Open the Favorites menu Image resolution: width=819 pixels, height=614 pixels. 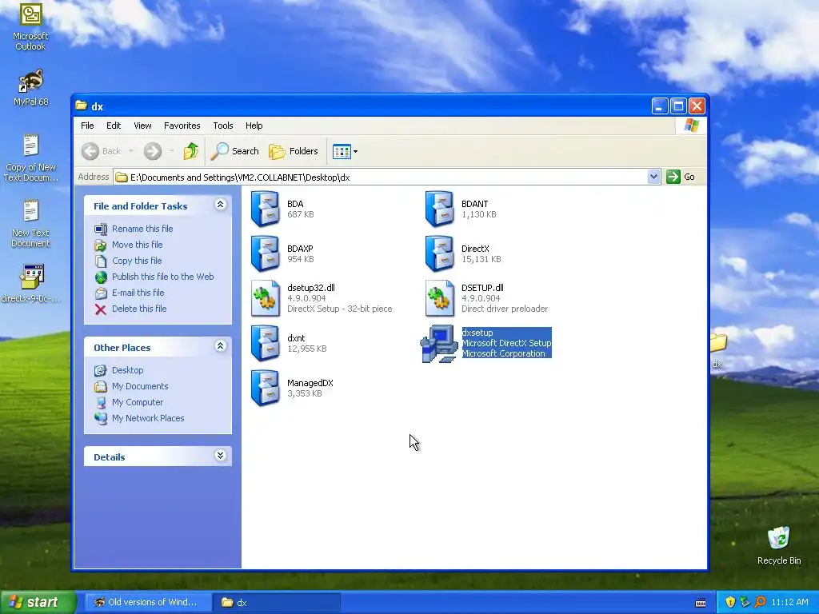182,126
